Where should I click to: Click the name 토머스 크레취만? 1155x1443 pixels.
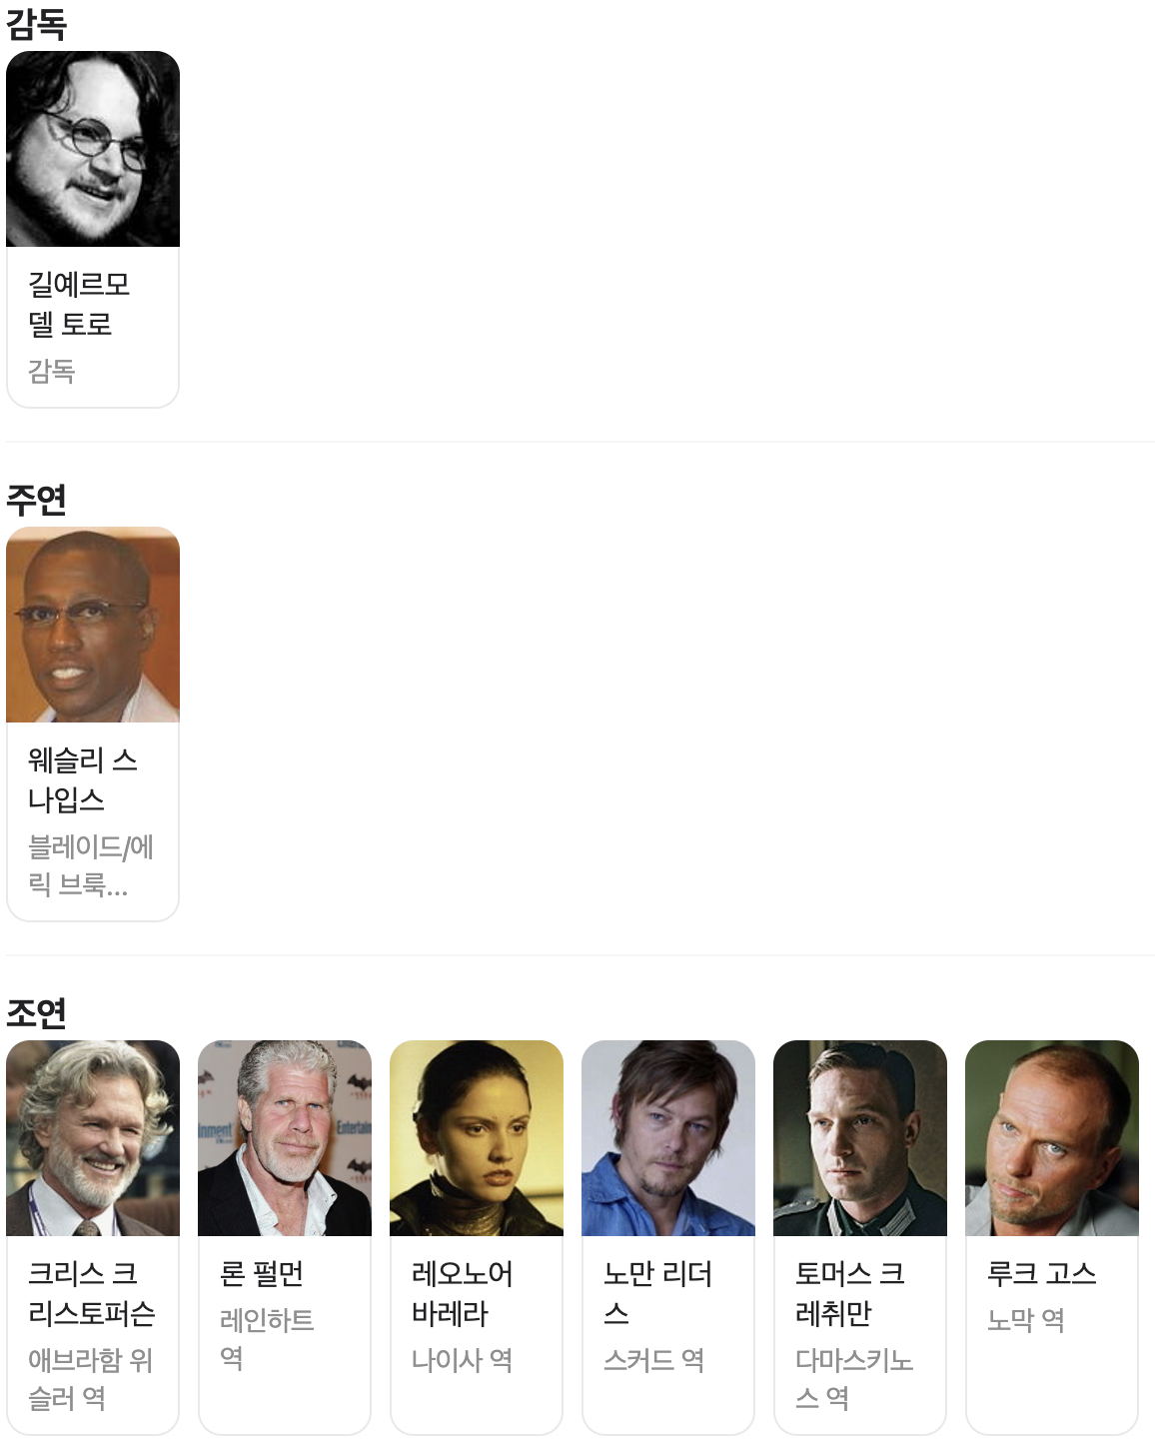point(850,1293)
